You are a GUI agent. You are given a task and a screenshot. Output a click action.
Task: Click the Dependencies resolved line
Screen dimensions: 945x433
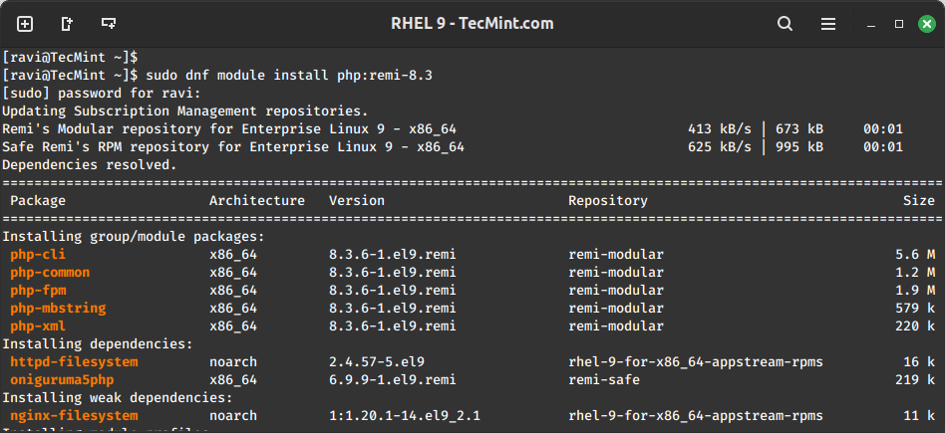coord(89,165)
